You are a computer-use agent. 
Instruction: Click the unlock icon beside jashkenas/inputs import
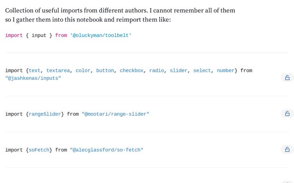click(x=287, y=77)
